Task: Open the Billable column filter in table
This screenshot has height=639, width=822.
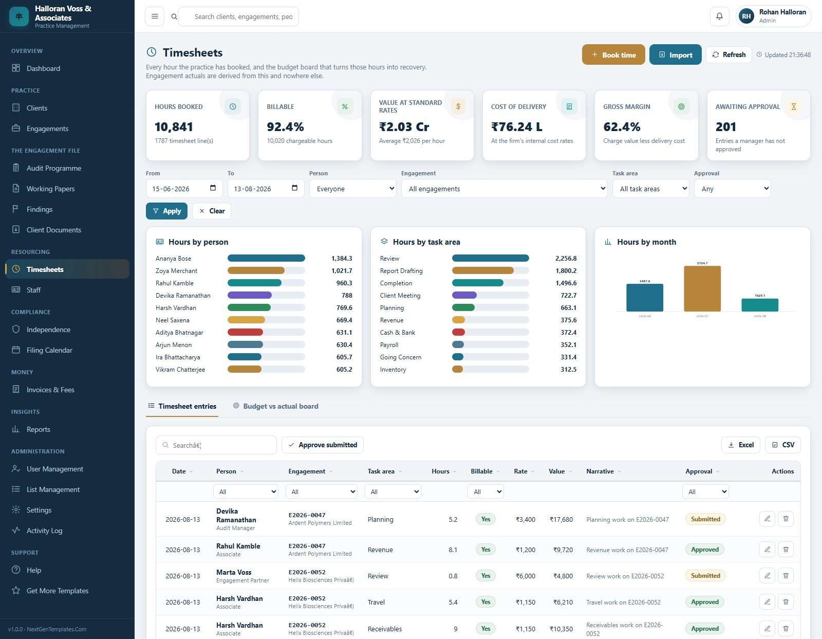Action: tap(485, 491)
